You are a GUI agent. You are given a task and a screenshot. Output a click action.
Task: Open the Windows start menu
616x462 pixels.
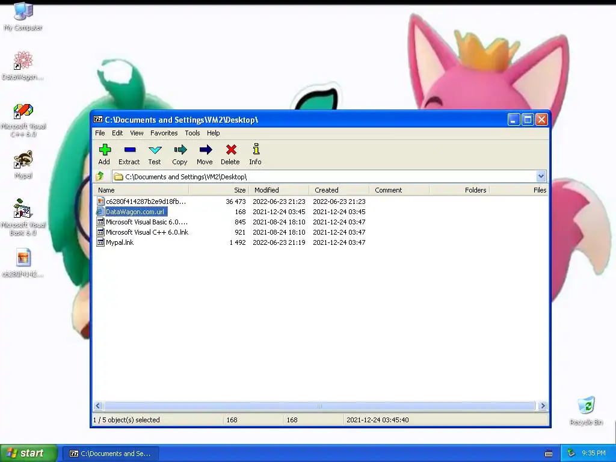click(x=29, y=453)
